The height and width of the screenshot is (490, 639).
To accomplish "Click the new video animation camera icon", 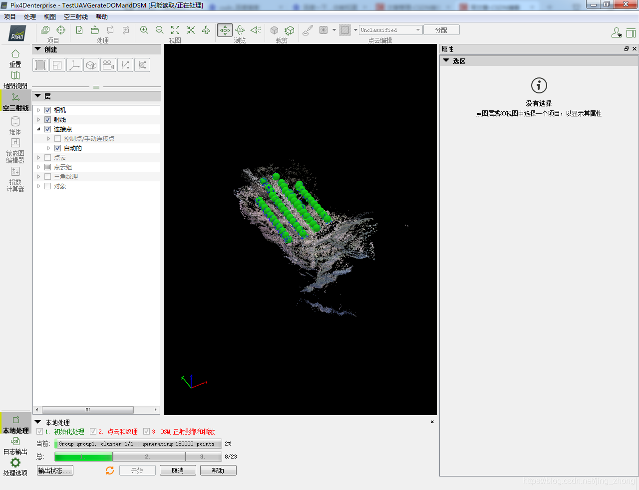I will 108,65.
